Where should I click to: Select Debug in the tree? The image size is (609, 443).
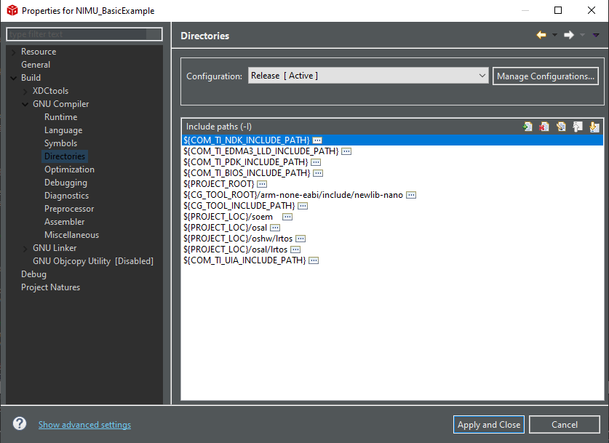[33, 274]
